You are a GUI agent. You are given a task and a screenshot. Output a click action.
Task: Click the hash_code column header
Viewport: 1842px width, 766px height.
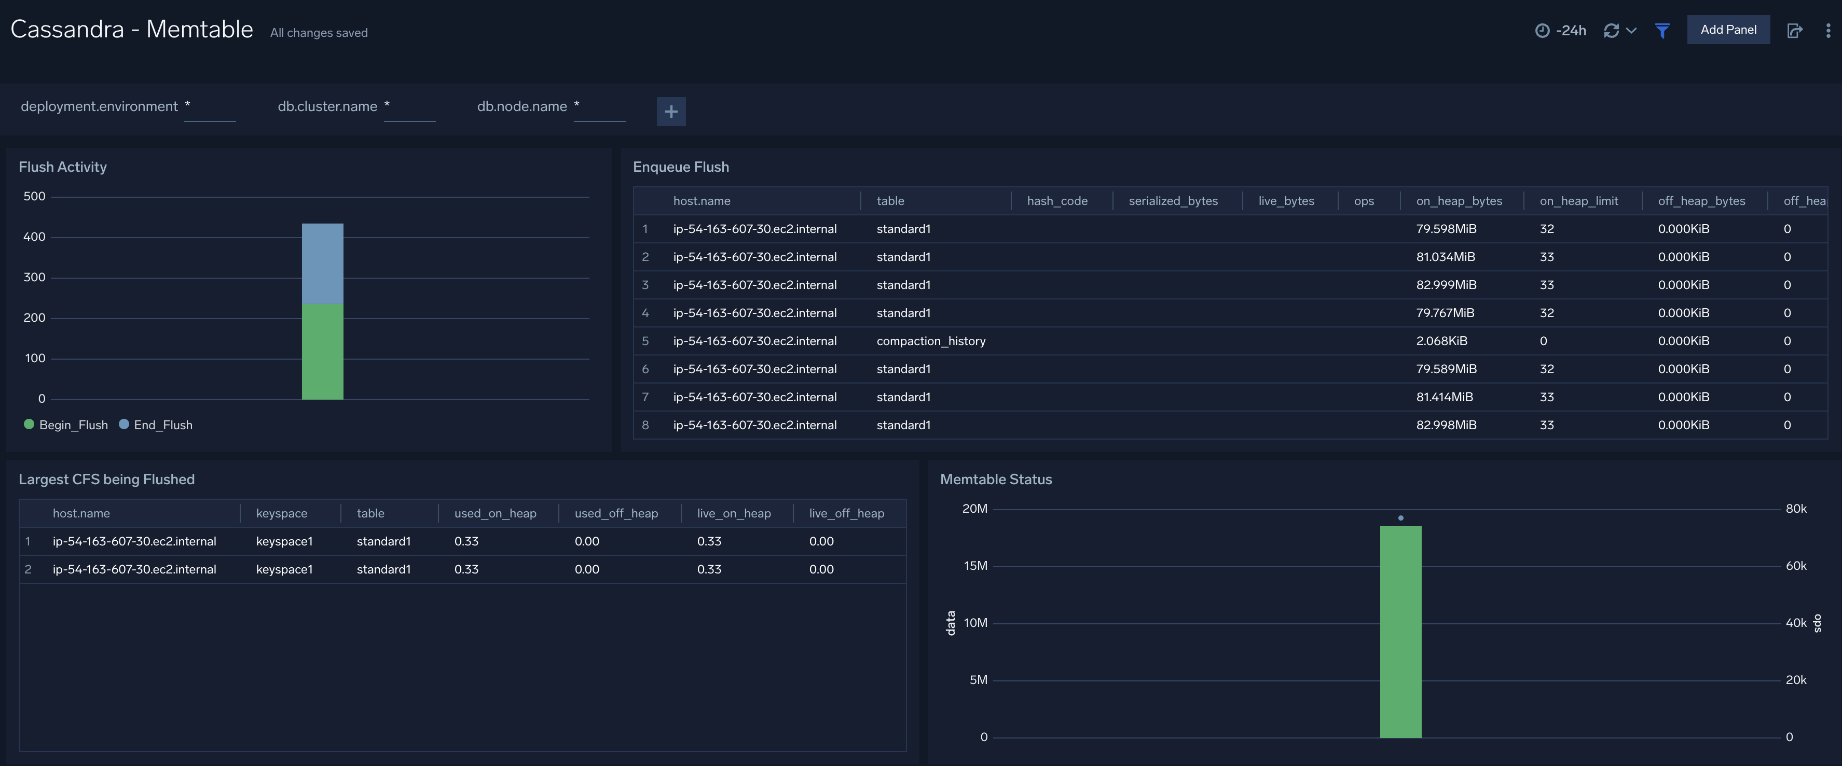[x=1057, y=201]
